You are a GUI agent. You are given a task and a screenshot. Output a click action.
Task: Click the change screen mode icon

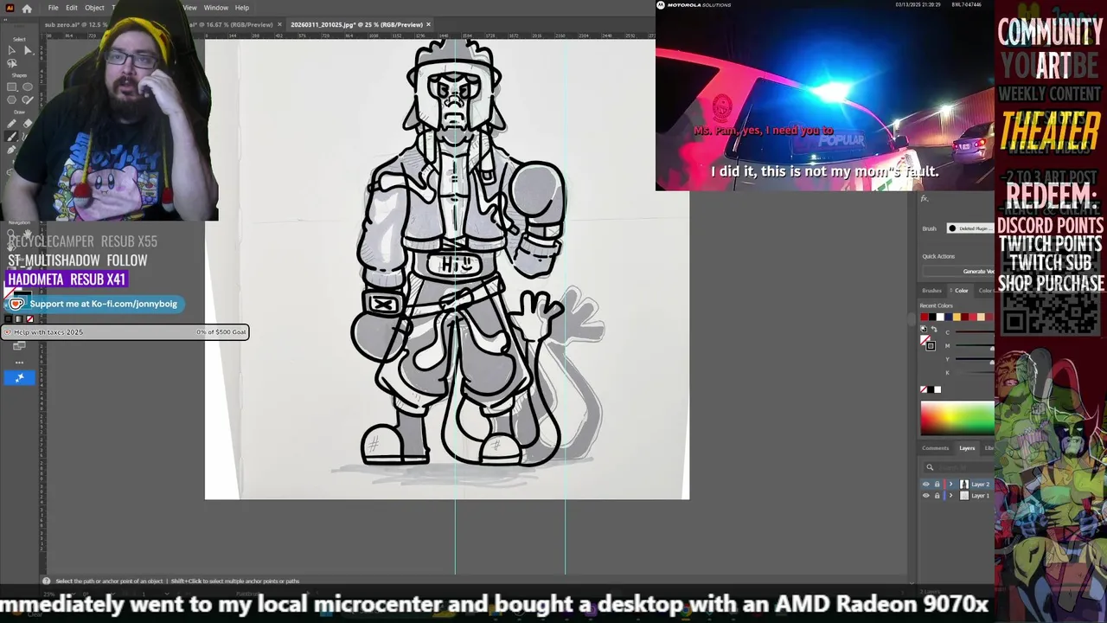[x=19, y=346]
